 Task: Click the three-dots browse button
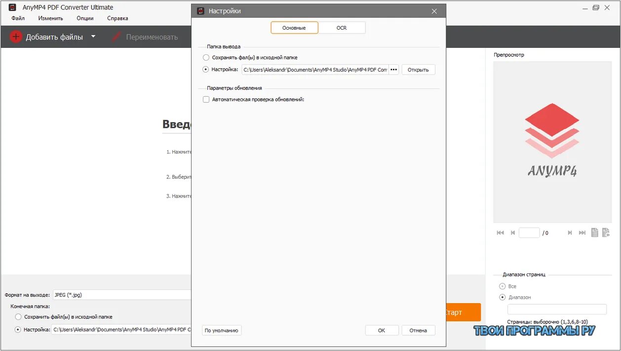coord(393,70)
